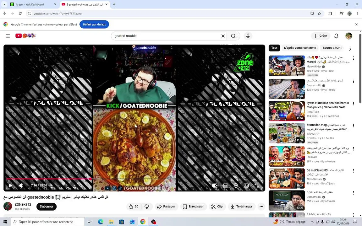The image size is (362, 226).
Task: Clear the search box text
Action: pos(223,36)
